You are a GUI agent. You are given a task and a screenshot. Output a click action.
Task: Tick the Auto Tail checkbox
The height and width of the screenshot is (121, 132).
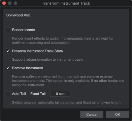8,94
